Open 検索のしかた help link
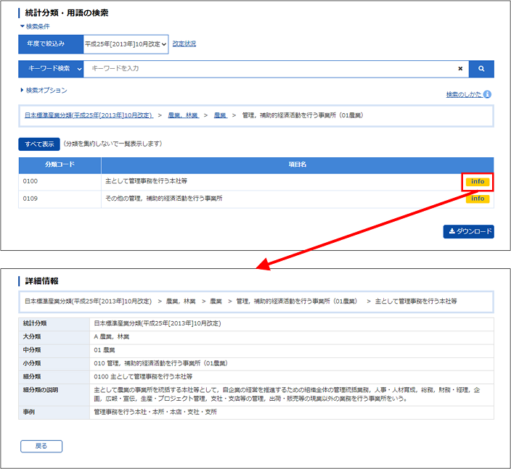The image size is (511, 469). pyautogui.click(x=463, y=94)
